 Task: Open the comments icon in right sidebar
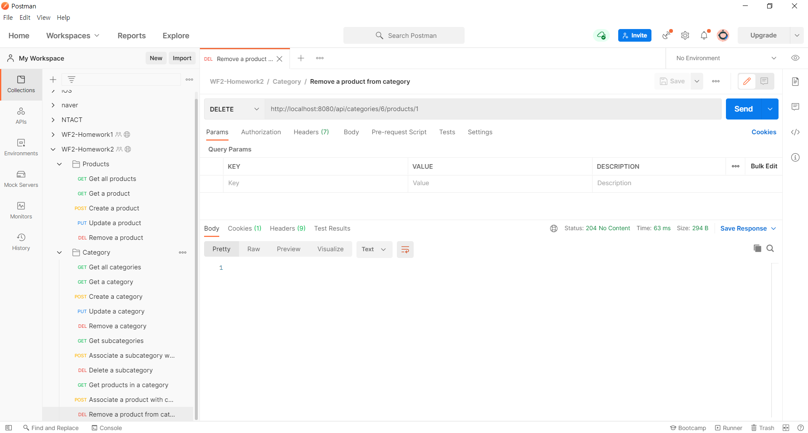tap(795, 107)
